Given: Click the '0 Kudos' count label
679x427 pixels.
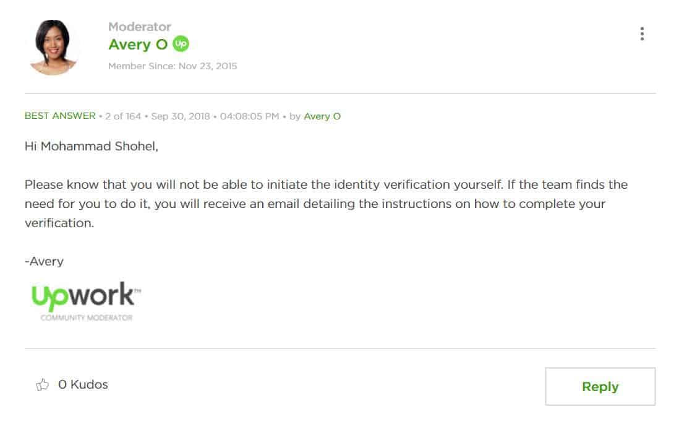Looking at the screenshot, I should coord(83,384).
